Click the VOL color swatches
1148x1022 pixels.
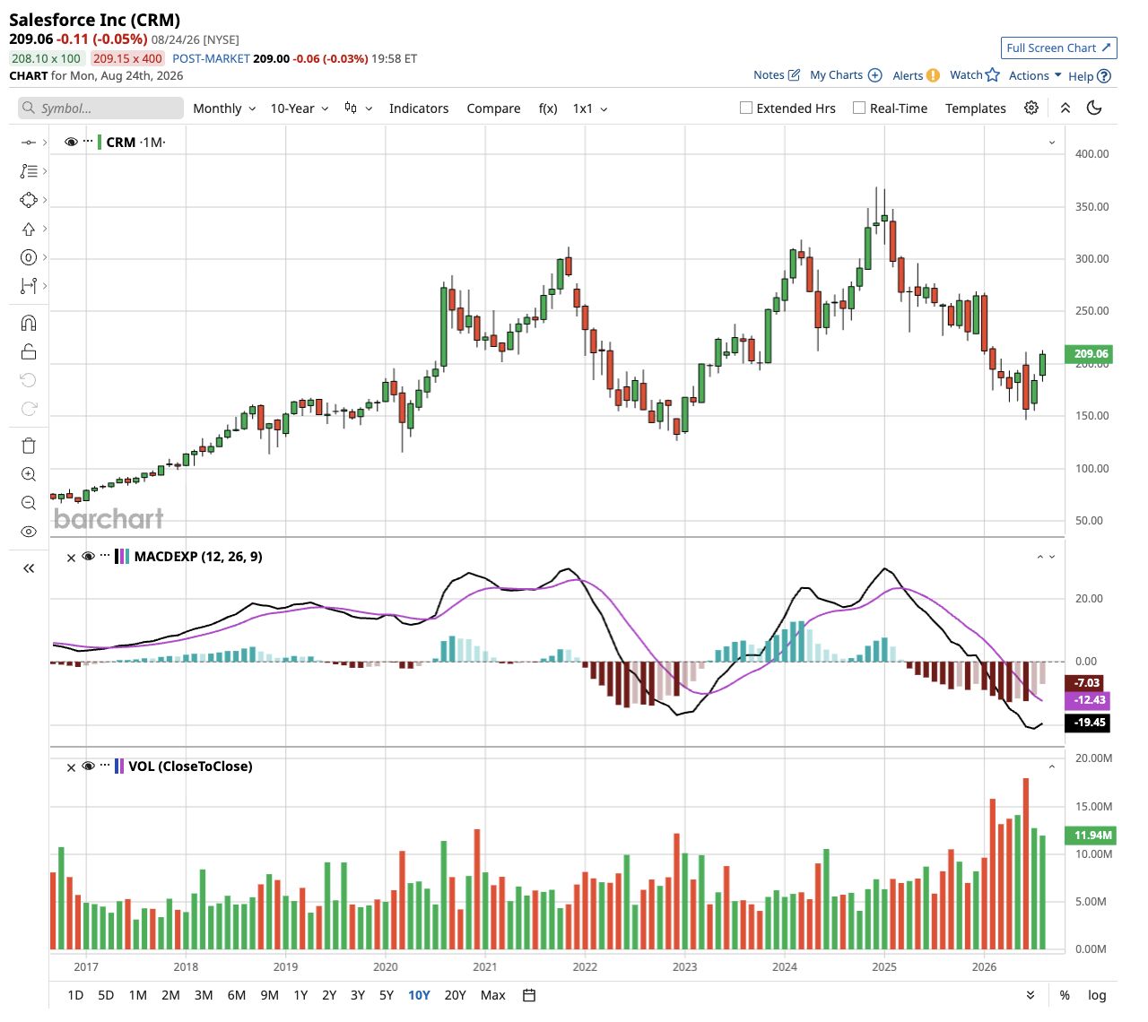(x=119, y=766)
